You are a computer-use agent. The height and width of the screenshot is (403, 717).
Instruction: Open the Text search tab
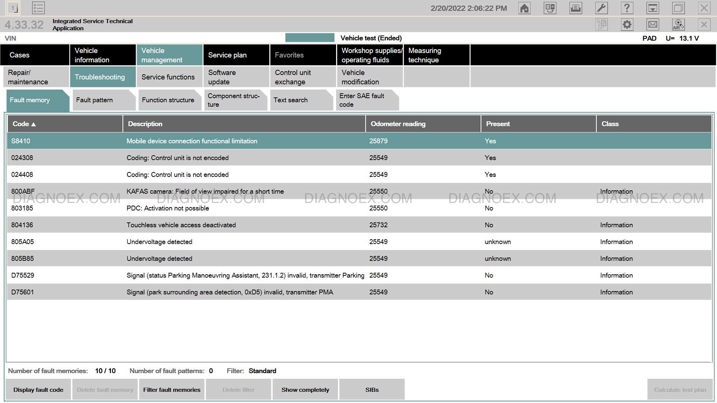pos(301,100)
